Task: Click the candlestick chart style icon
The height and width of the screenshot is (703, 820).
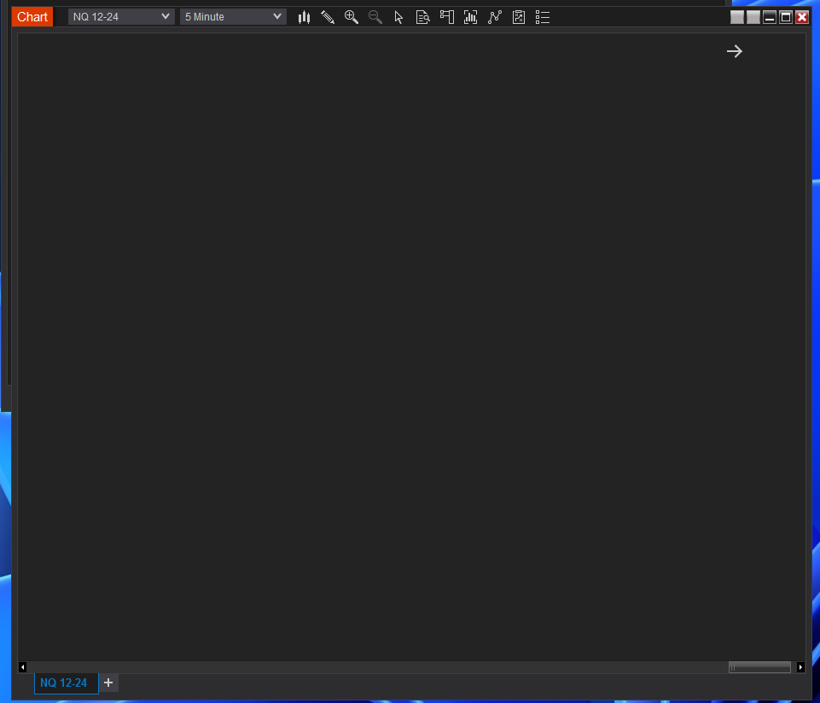Action: point(304,17)
